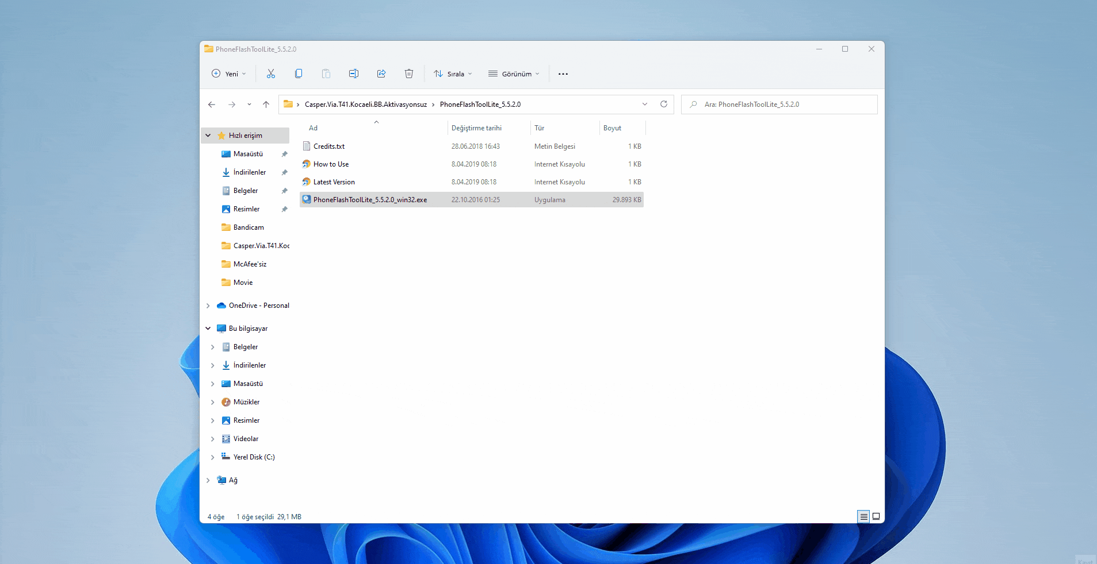Select Masaüstü in quick access

click(248, 154)
